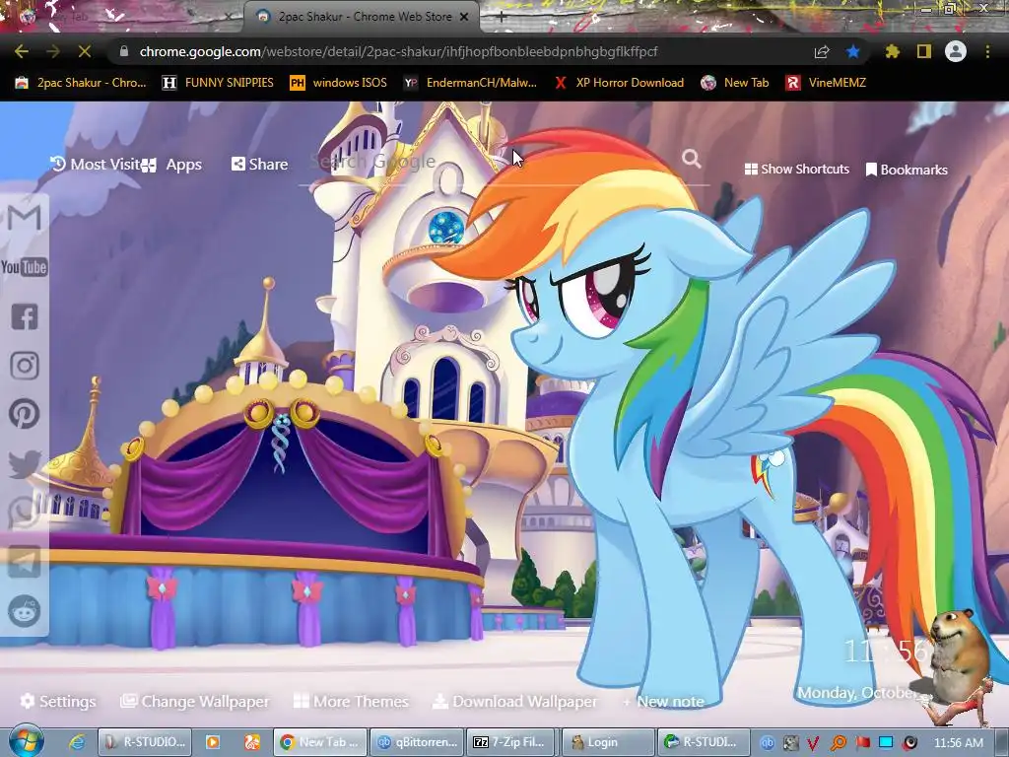Stop the page from loading
This screenshot has width=1009, height=757.
(x=85, y=51)
